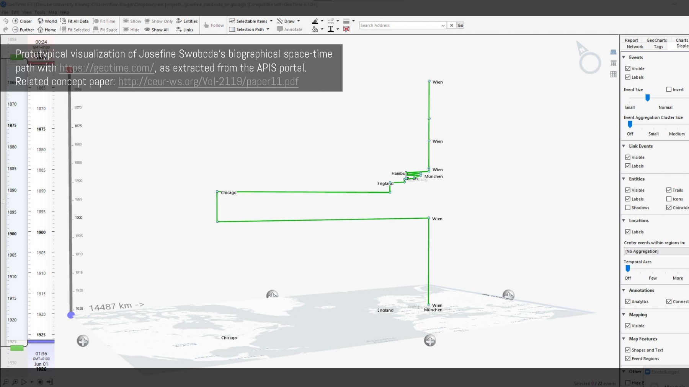
Task: Click the Entities toolbar icon
Action: coord(179,21)
